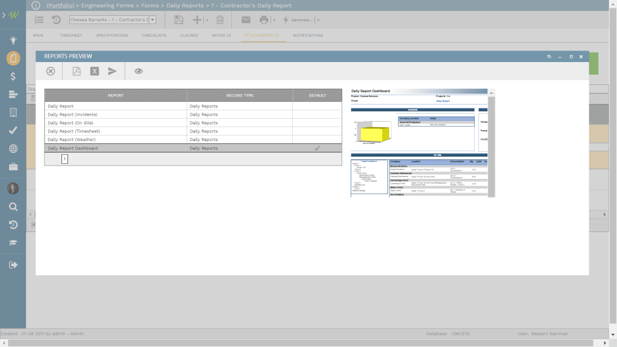Select the Daily Report row
The image size is (617, 347).
click(x=193, y=106)
